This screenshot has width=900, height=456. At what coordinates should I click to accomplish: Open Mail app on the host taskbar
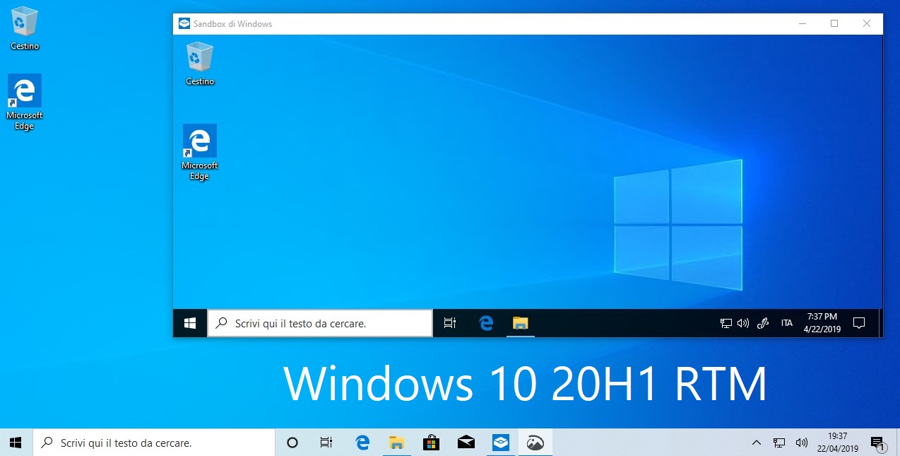[x=466, y=443]
